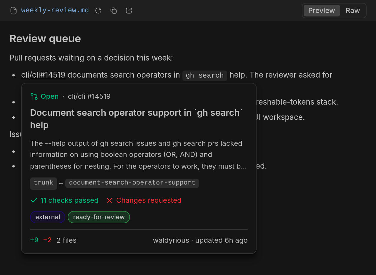Click the ready-for-review label badge
376x275 pixels.
[99, 217]
